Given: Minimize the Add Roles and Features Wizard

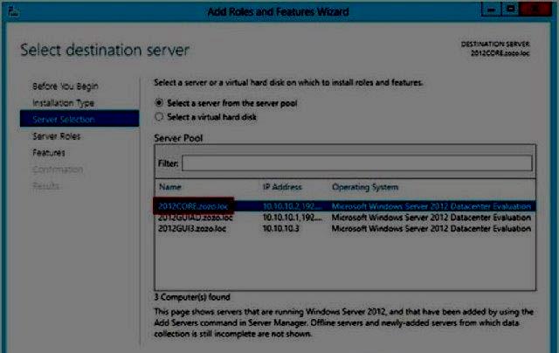Looking at the screenshot, I should (x=491, y=10).
